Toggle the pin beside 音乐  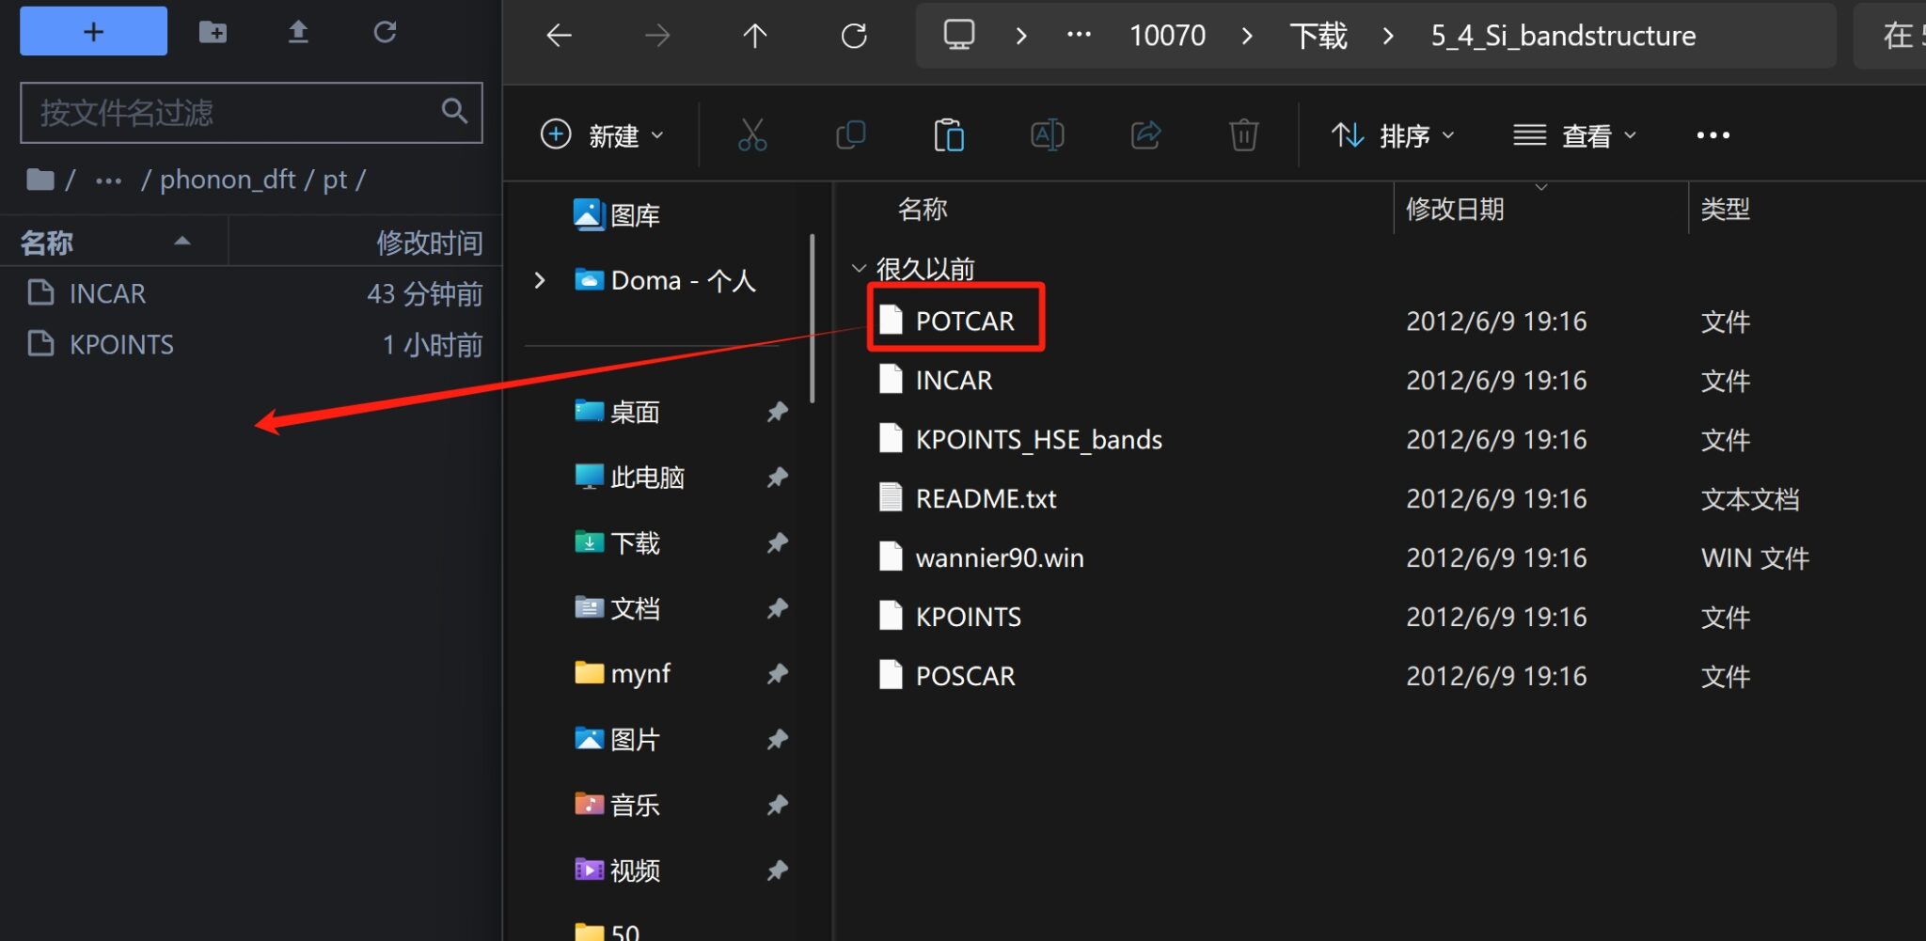779,805
